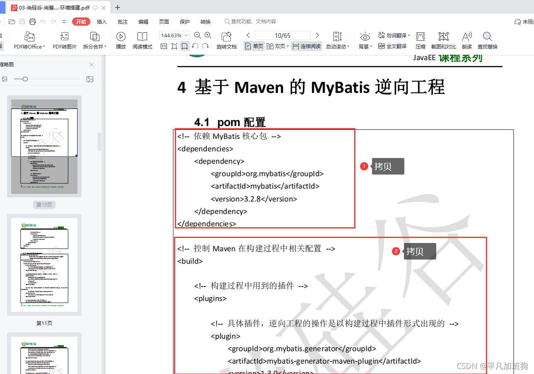The width and height of the screenshot is (534, 374).
Task: Click the 查找功能、文档内容 search field
Action: tap(251, 22)
